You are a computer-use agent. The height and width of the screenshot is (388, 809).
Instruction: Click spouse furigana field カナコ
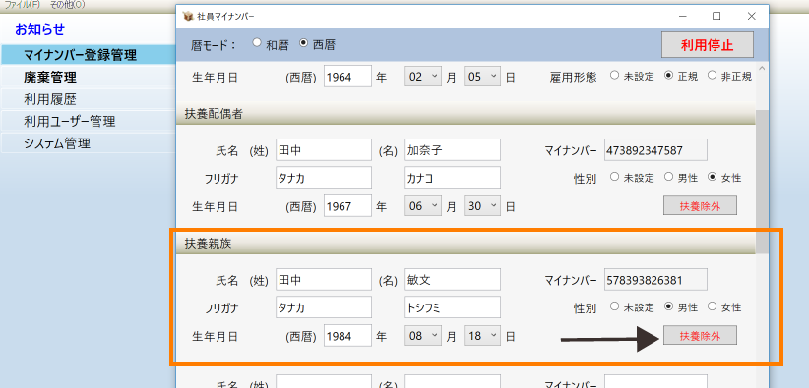pos(453,177)
